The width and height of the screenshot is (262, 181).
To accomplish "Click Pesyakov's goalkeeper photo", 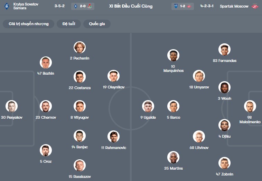I will 11,106.
